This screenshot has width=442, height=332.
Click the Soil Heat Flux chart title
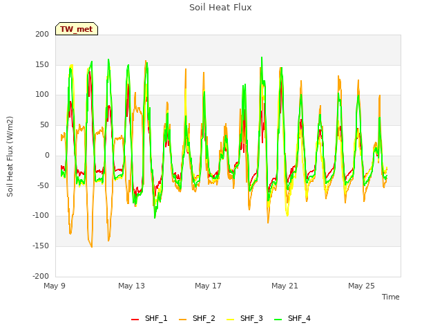tap(220, 8)
